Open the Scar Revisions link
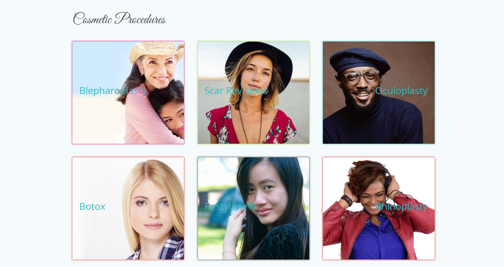The image size is (504, 267). point(236,91)
